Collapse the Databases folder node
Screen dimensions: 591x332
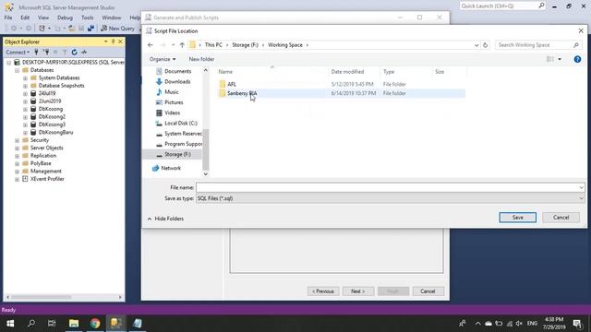click(17, 70)
